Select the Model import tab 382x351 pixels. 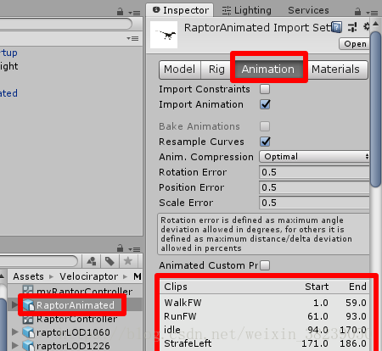click(x=180, y=70)
